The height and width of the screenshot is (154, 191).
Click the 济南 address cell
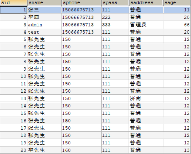(146, 98)
